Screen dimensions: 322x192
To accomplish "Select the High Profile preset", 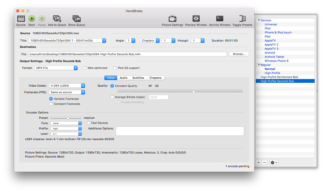I will tap(272, 73).
